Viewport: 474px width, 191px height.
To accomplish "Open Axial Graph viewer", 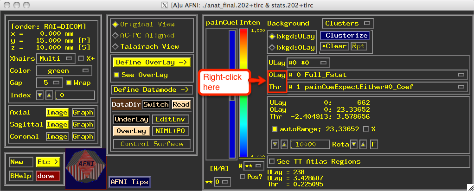I will click(83, 113).
